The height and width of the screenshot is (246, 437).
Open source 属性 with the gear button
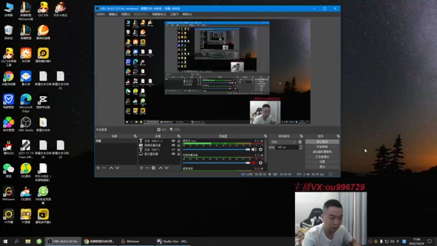162,130
